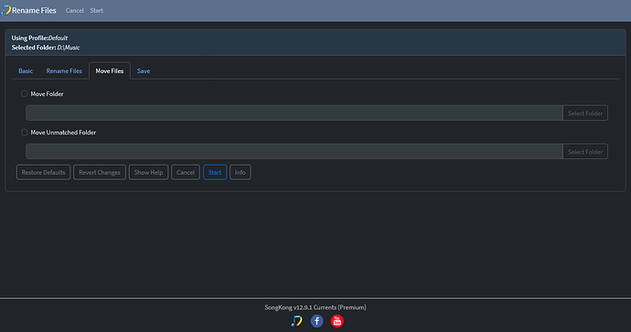
Task: Click Revert Changes button
Action: [100, 172]
